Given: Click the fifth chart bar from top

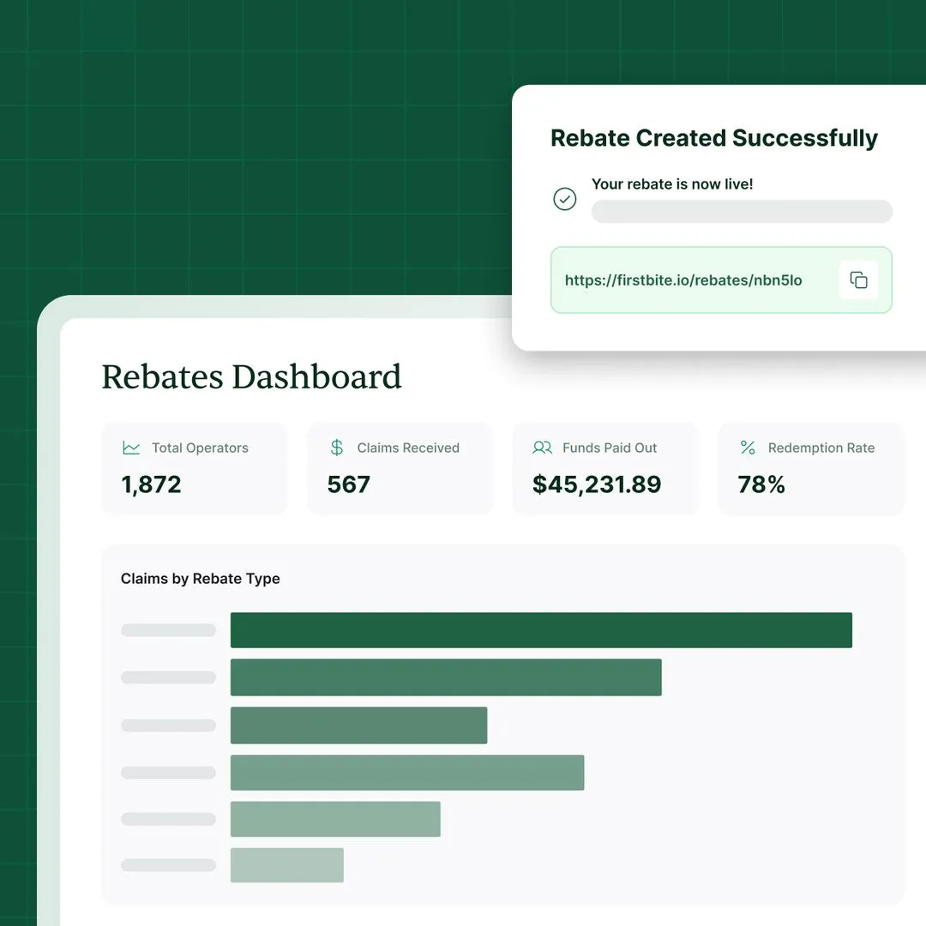Looking at the screenshot, I should [x=335, y=819].
